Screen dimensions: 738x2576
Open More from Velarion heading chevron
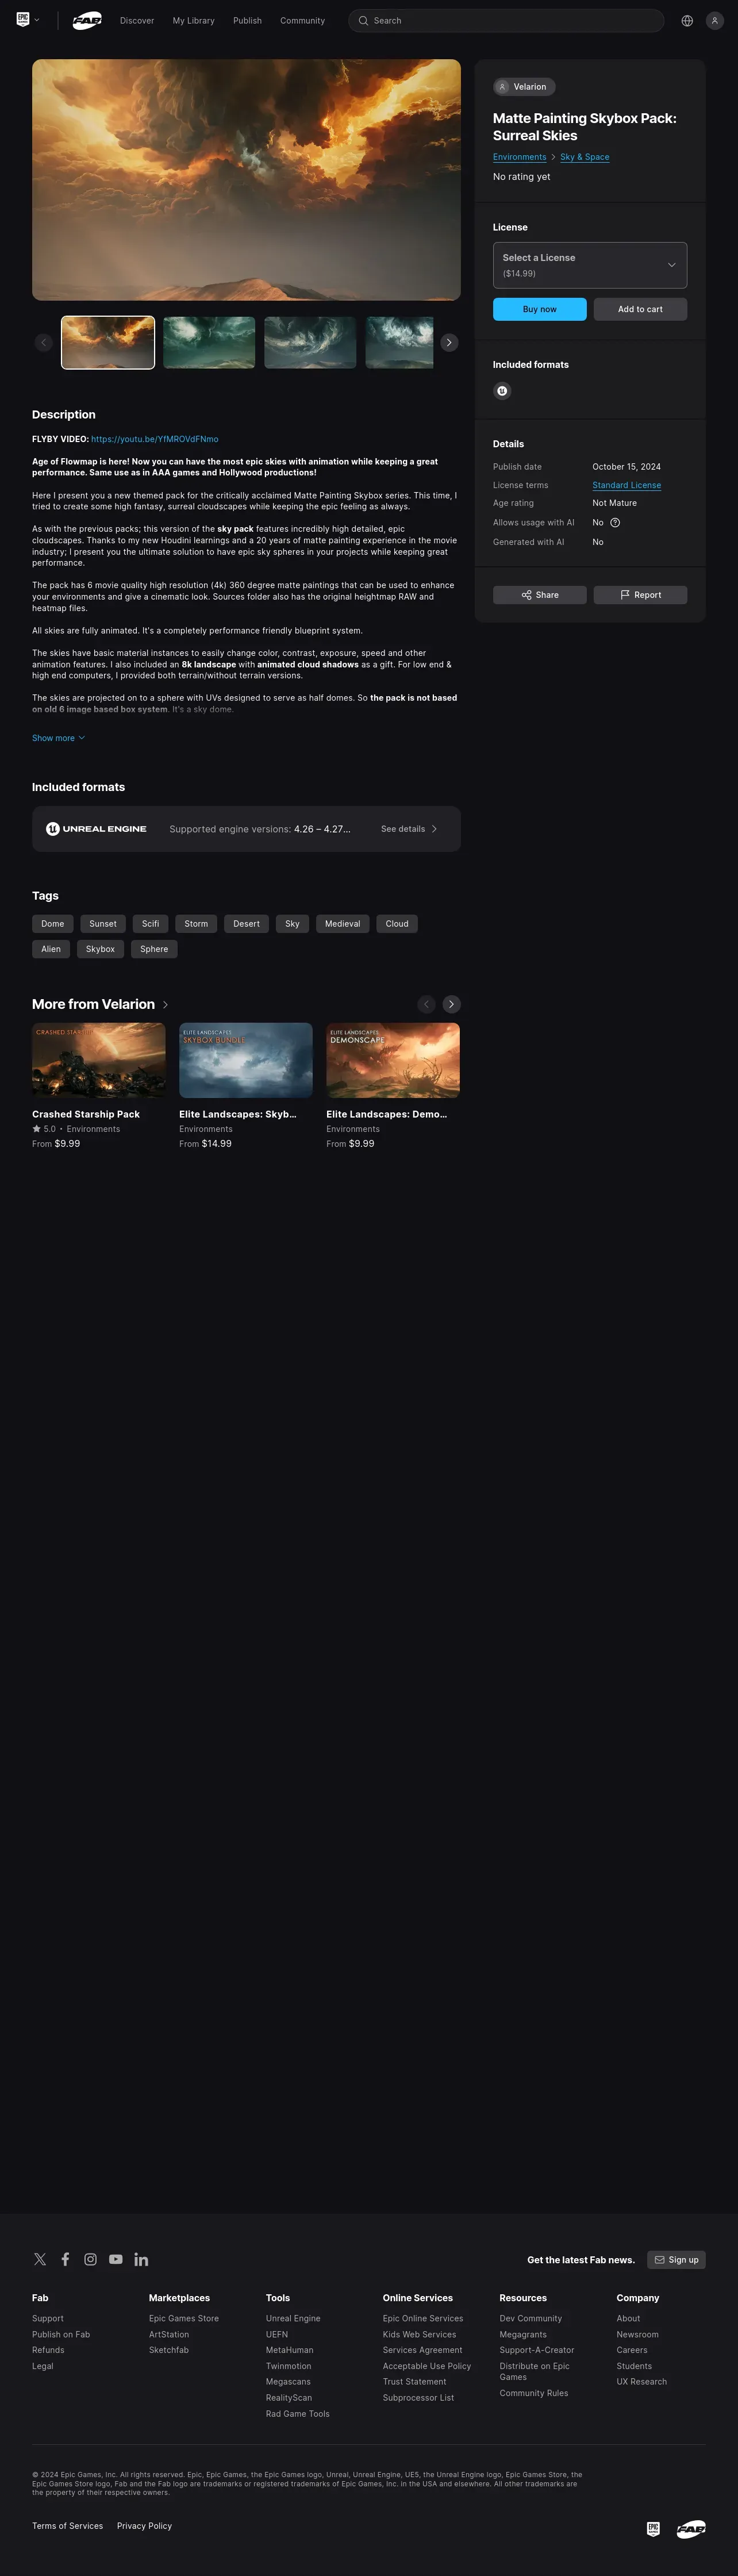(165, 1005)
